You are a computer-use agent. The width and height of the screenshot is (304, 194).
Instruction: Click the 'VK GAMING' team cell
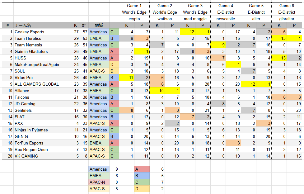pos(42,156)
